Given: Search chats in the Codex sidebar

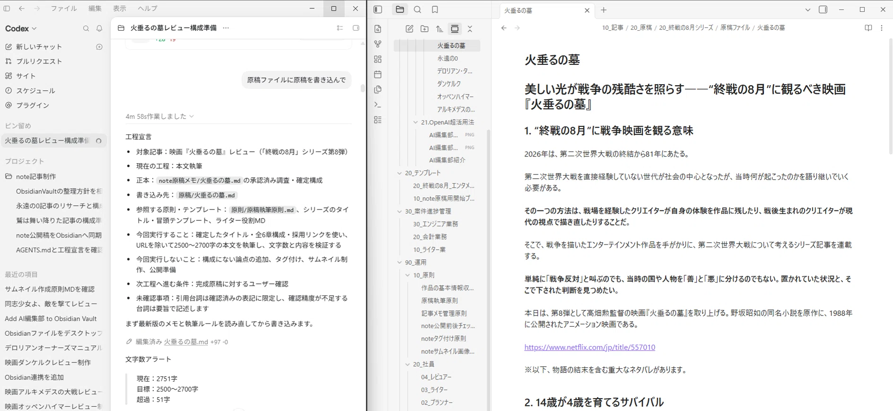Looking at the screenshot, I should point(86,28).
